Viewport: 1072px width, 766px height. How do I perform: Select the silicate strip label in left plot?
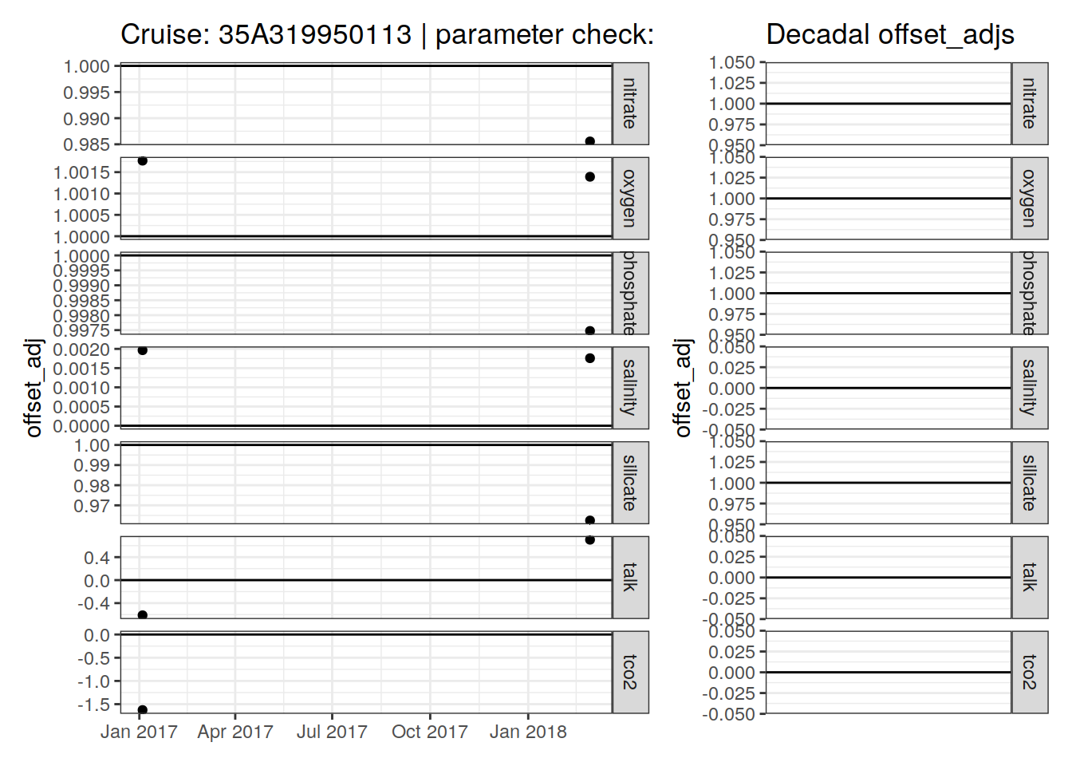630,483
